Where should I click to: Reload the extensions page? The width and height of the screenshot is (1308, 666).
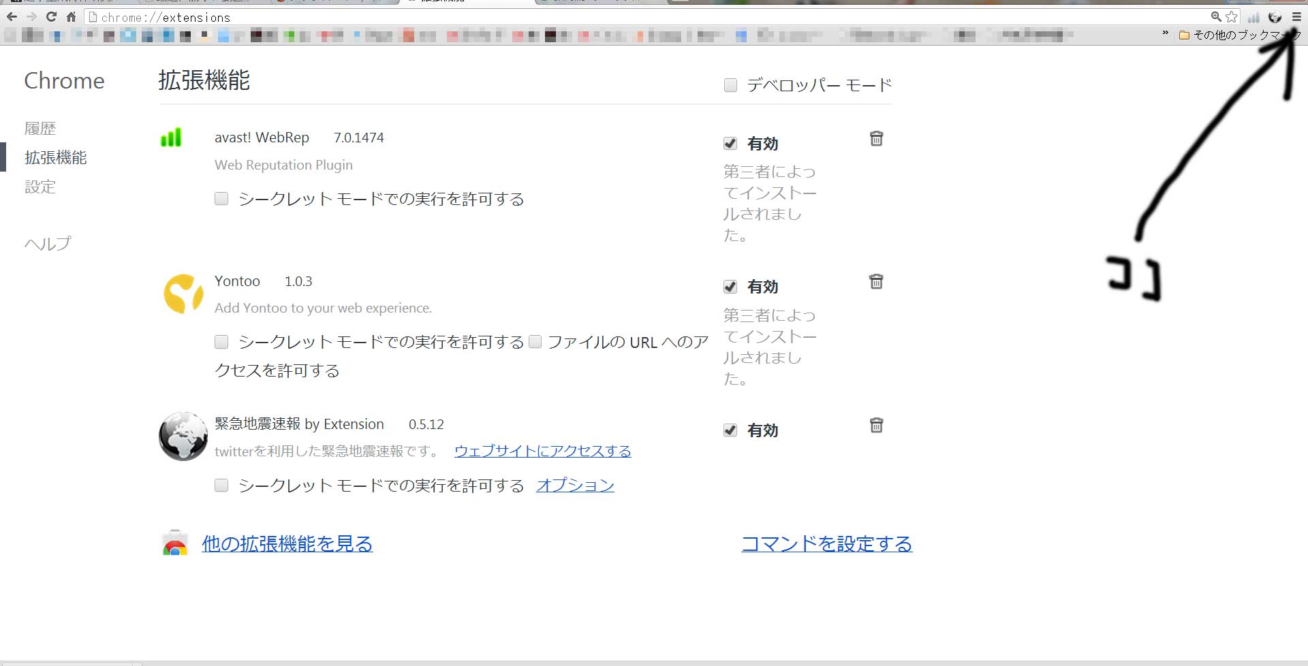point(51,16)
